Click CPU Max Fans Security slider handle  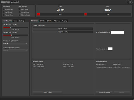pos(10,27)
